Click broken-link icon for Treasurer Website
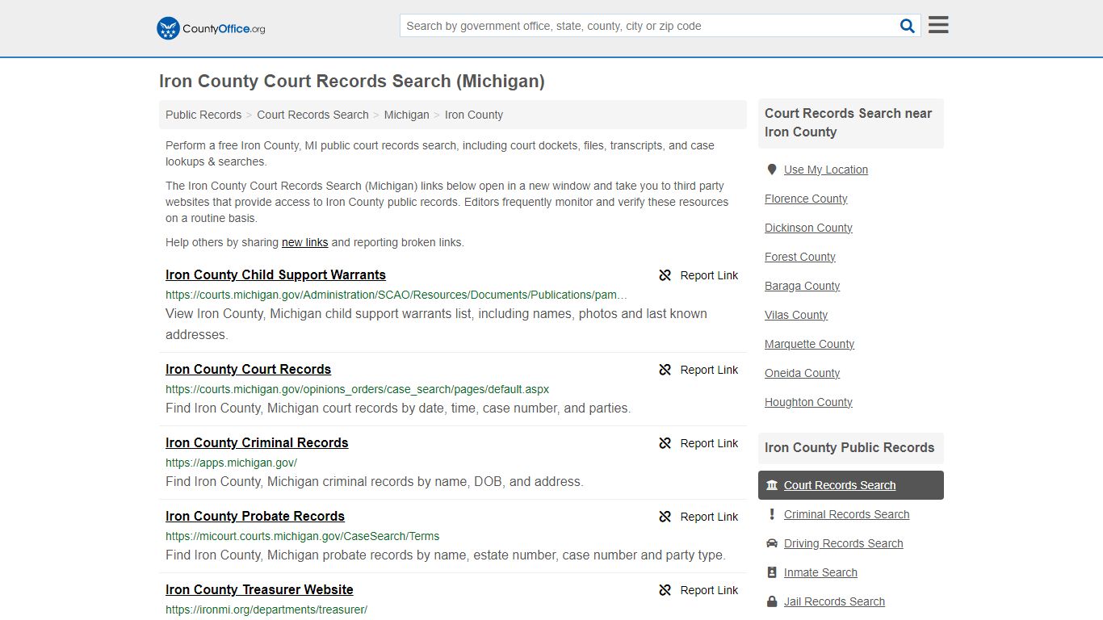This screenshot has height=620, width=1103. 665,590
